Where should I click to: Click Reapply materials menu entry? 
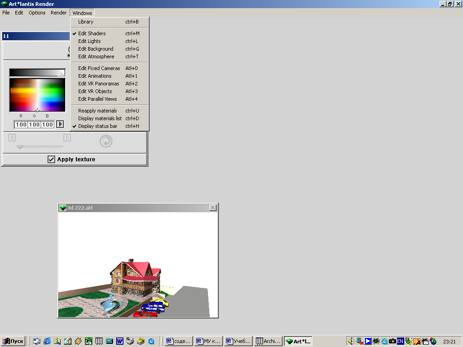tap(110, 111)
